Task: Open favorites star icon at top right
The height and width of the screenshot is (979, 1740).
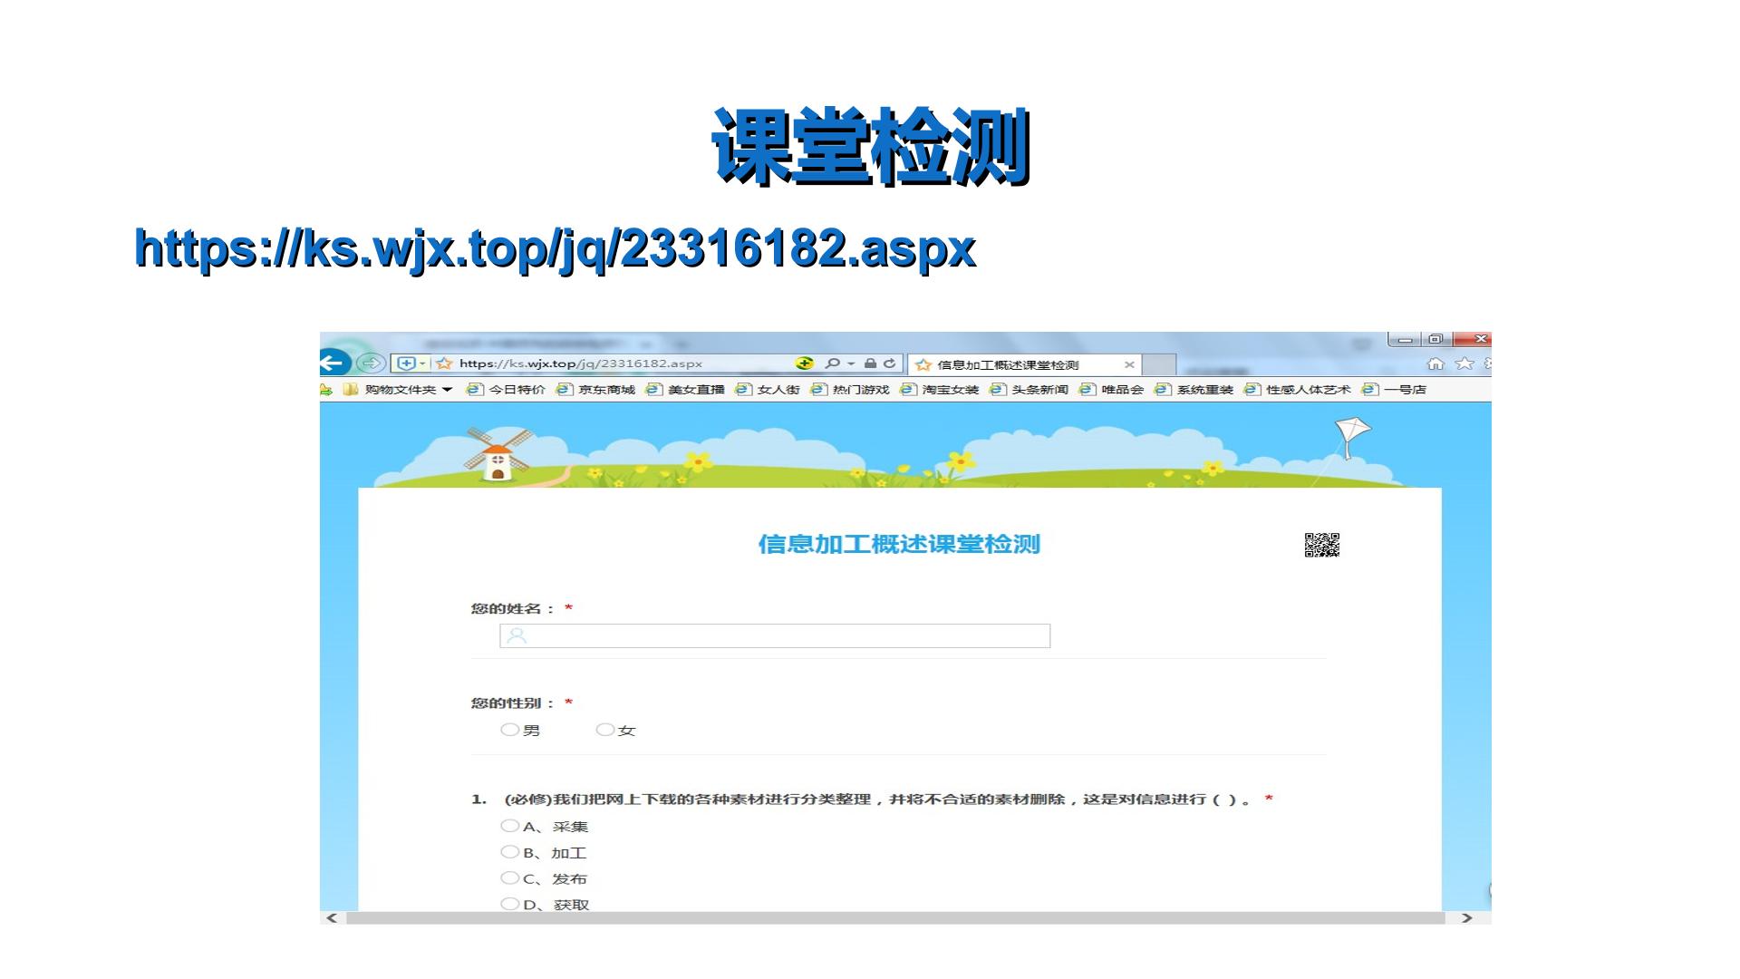Action: pos(1464,364)
